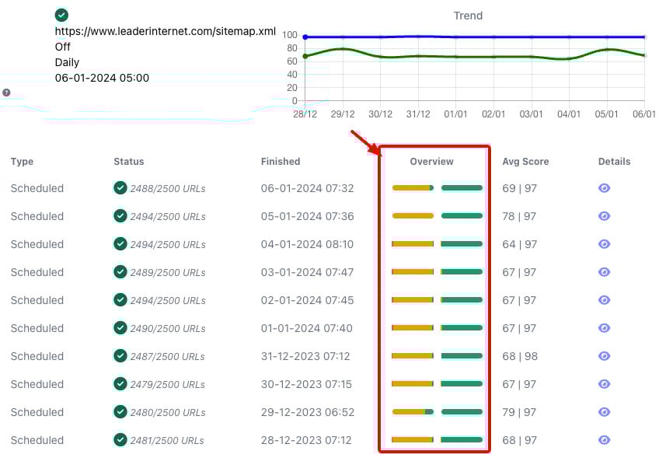
Task: View details eye icon for 04-01-2024 08:10 run
Action: pos(604,244)
